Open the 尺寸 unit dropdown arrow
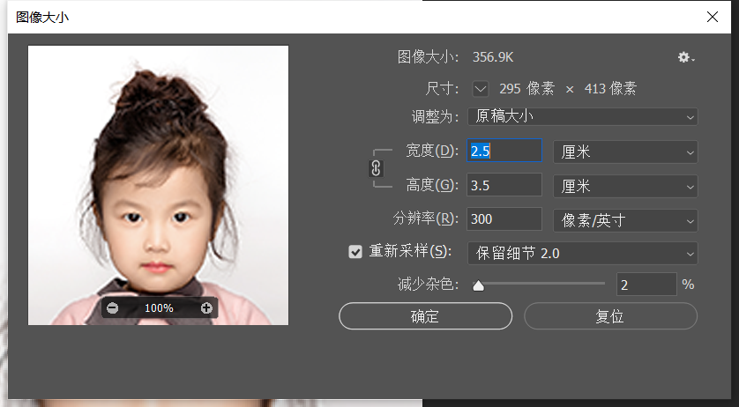 point(481,89)
